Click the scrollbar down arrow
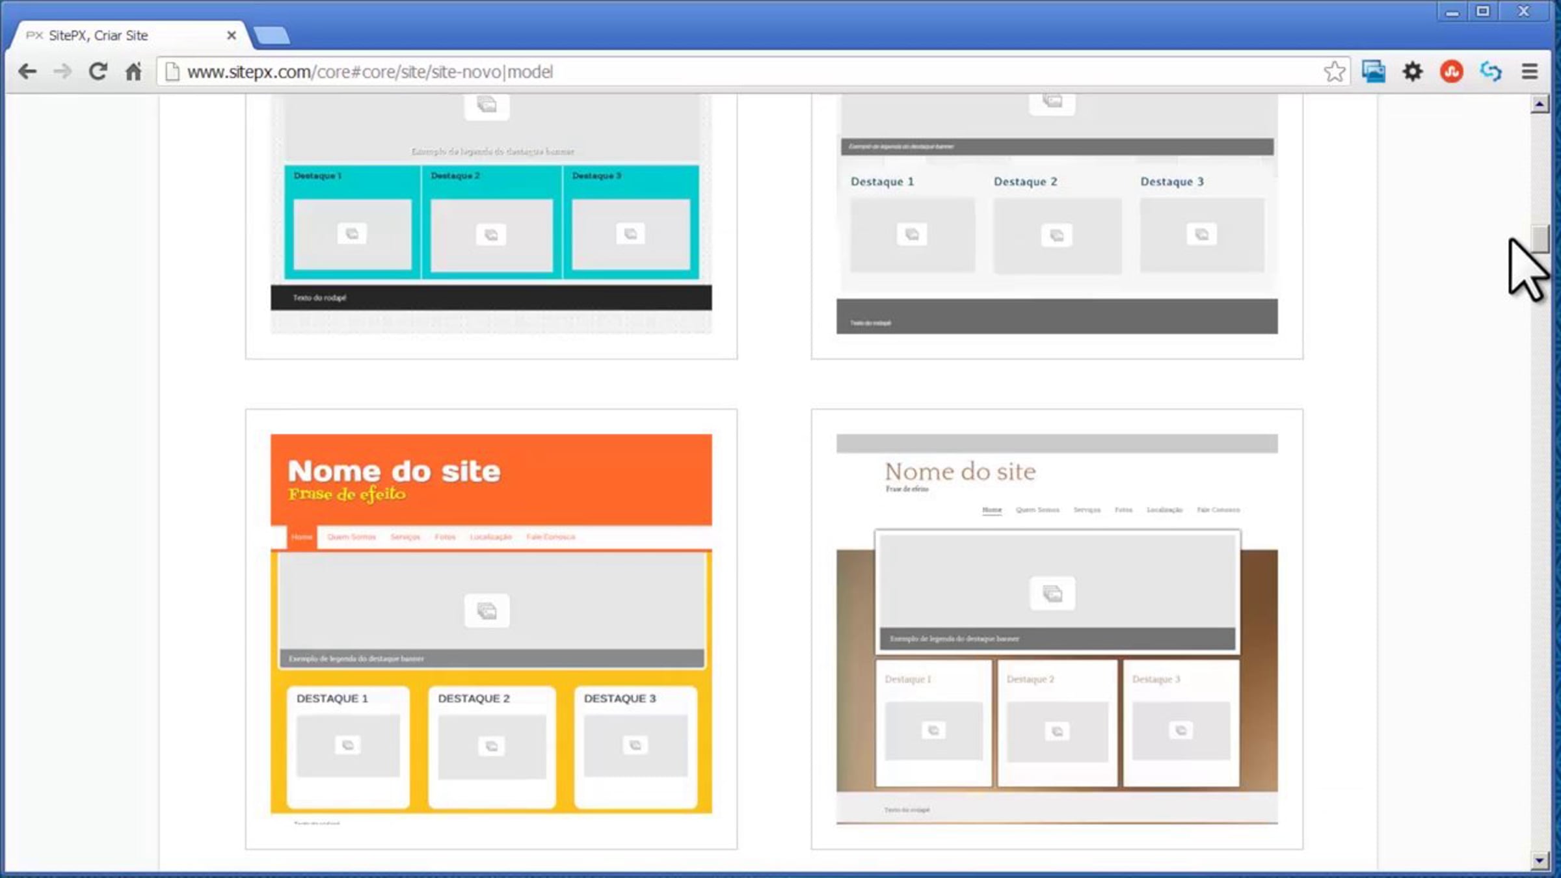The height and width of the screenshot is (878, 1561). pyautogui.click(x=1539, y=860)
